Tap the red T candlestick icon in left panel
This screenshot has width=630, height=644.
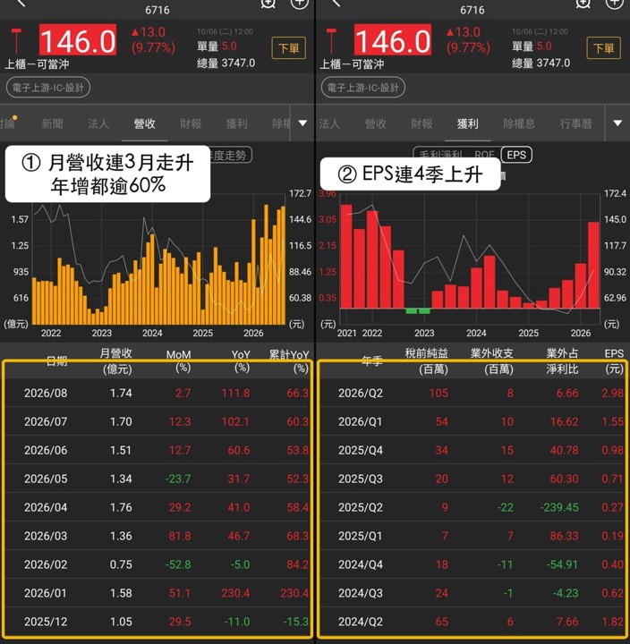click(x=16, y=41)
